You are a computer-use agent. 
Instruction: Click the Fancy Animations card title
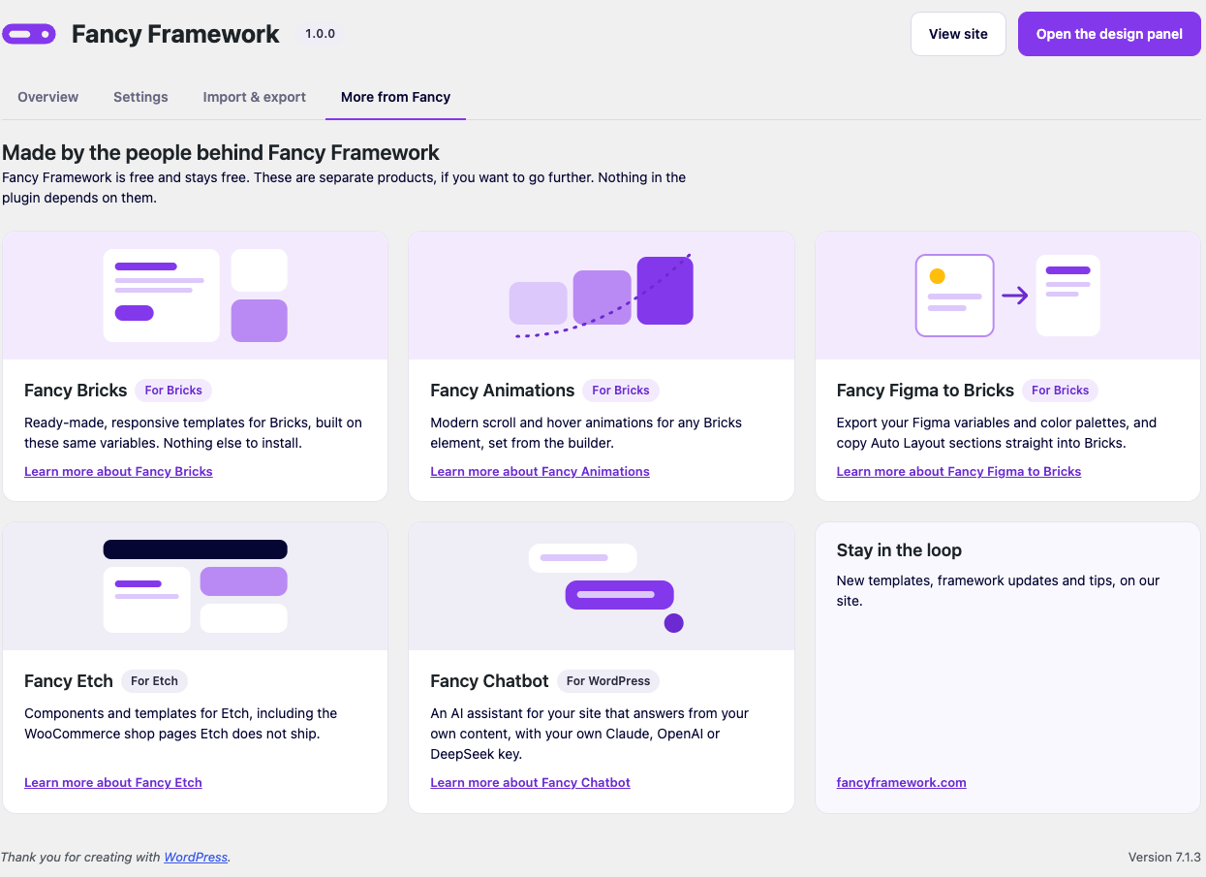click(503, 391)
